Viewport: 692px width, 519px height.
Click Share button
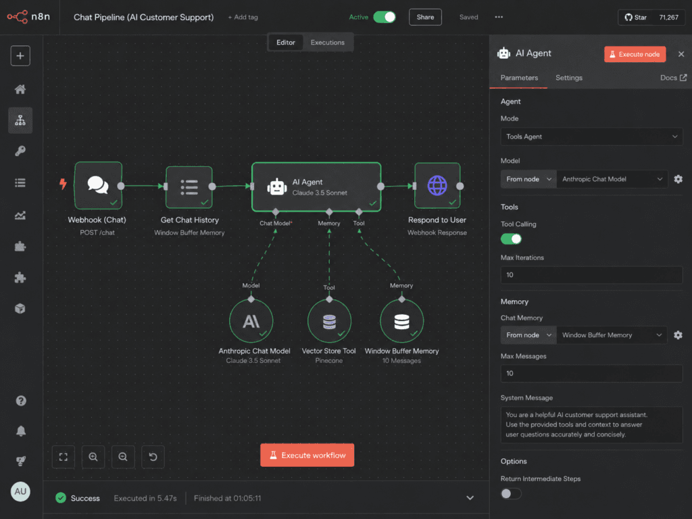(425, 17)
